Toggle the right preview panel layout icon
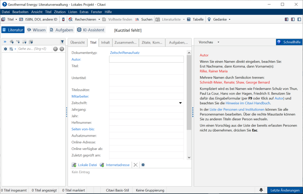The width and height of the screenshot is (303, 194). tap(299, 19)
